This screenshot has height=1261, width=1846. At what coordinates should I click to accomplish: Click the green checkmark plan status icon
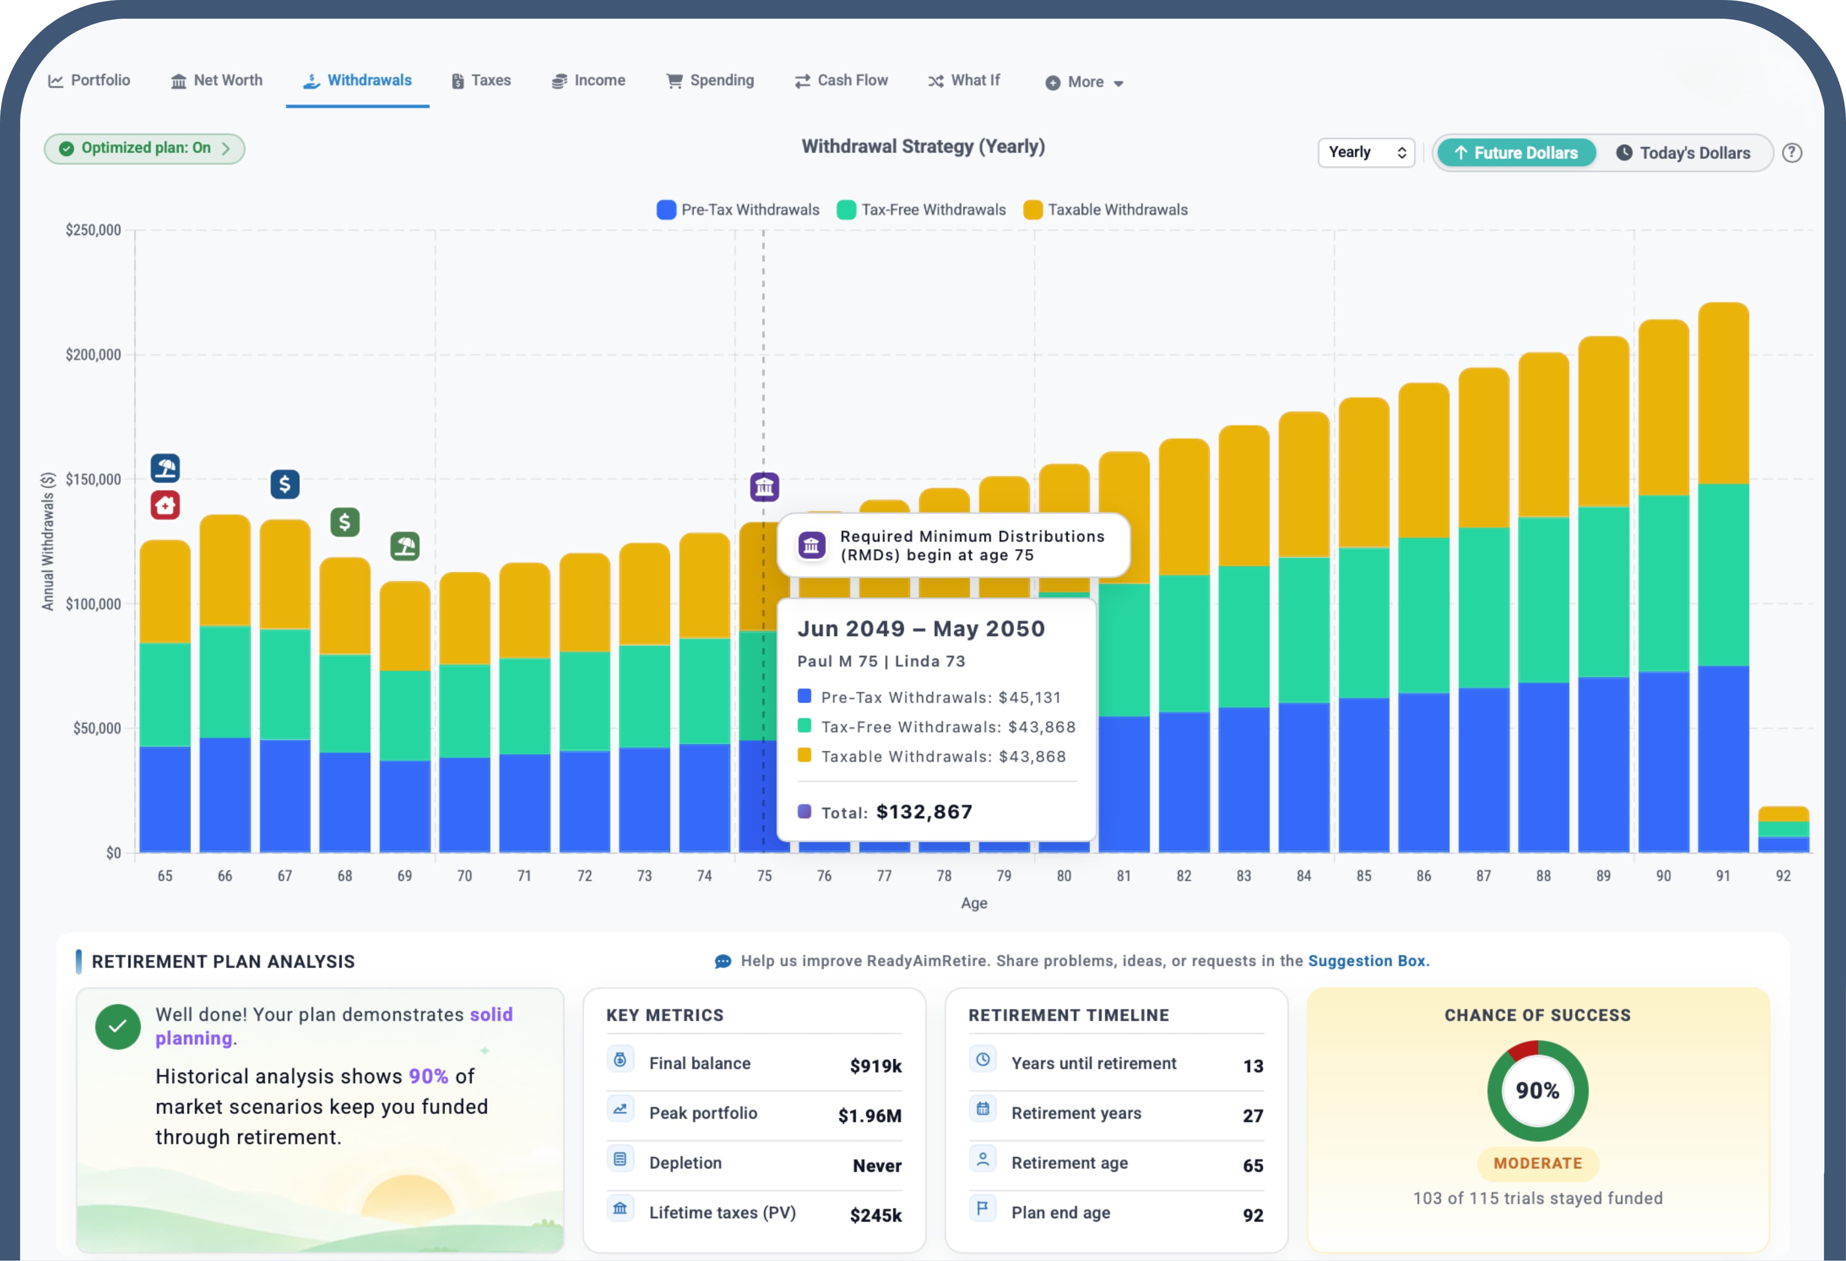(x=118, y=1027)
